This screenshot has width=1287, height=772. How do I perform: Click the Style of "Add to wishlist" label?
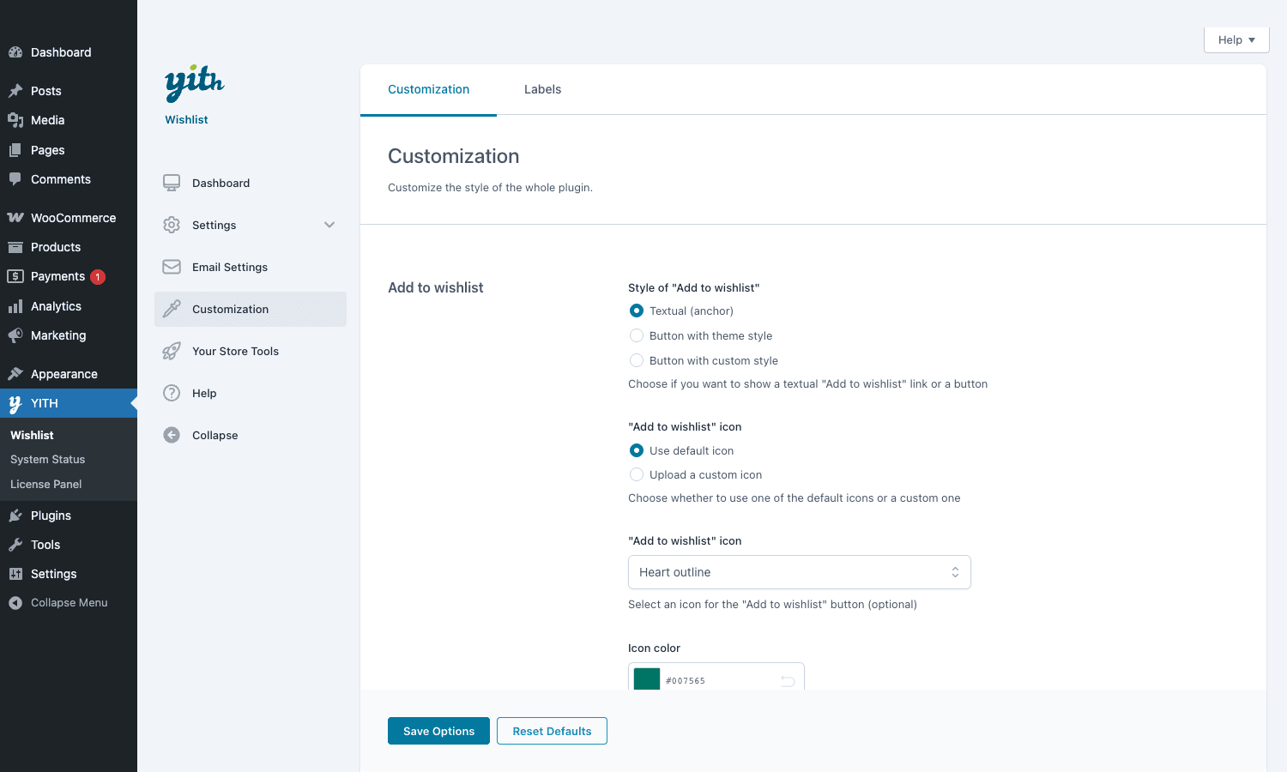tap(694, 288)
